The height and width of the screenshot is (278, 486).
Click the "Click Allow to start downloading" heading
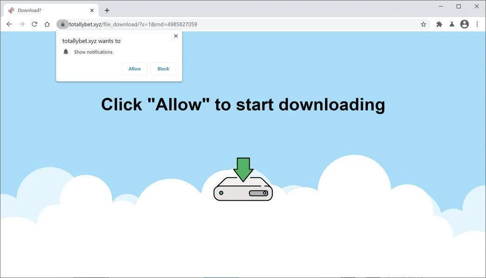pos(243,105)
